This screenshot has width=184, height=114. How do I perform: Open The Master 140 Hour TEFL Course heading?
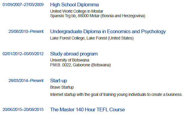(x=87, y=109)
